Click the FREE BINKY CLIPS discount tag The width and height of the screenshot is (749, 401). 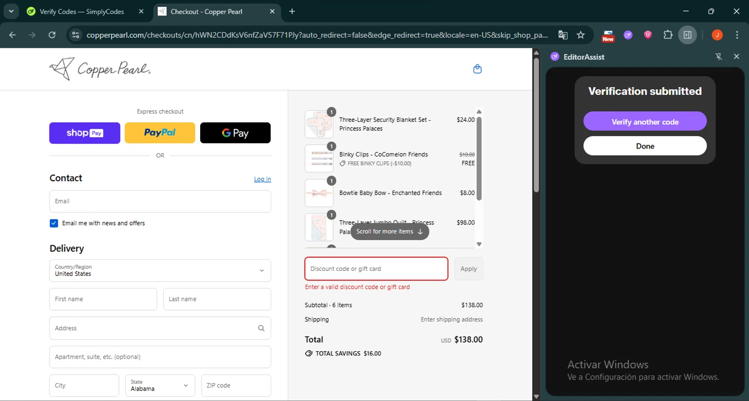click(375, 163)
